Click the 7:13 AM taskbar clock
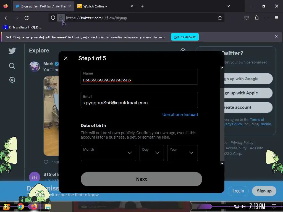The image size is (283, 212). (257, 206)
